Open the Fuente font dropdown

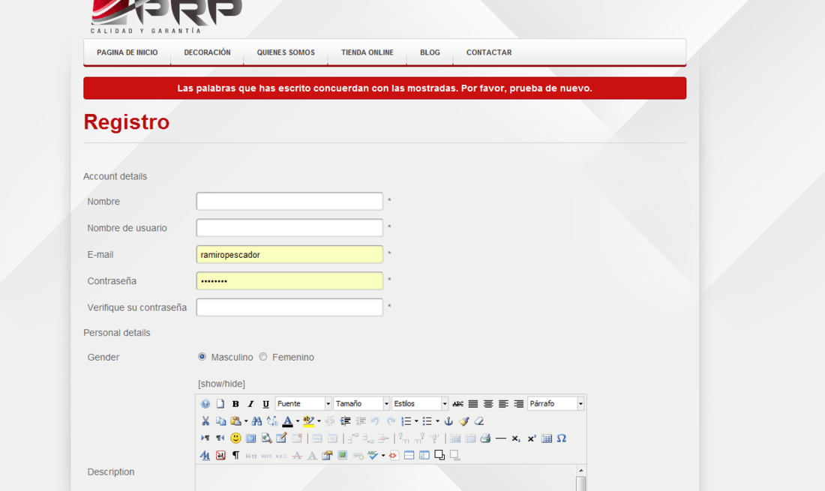(x=303, y=404)
